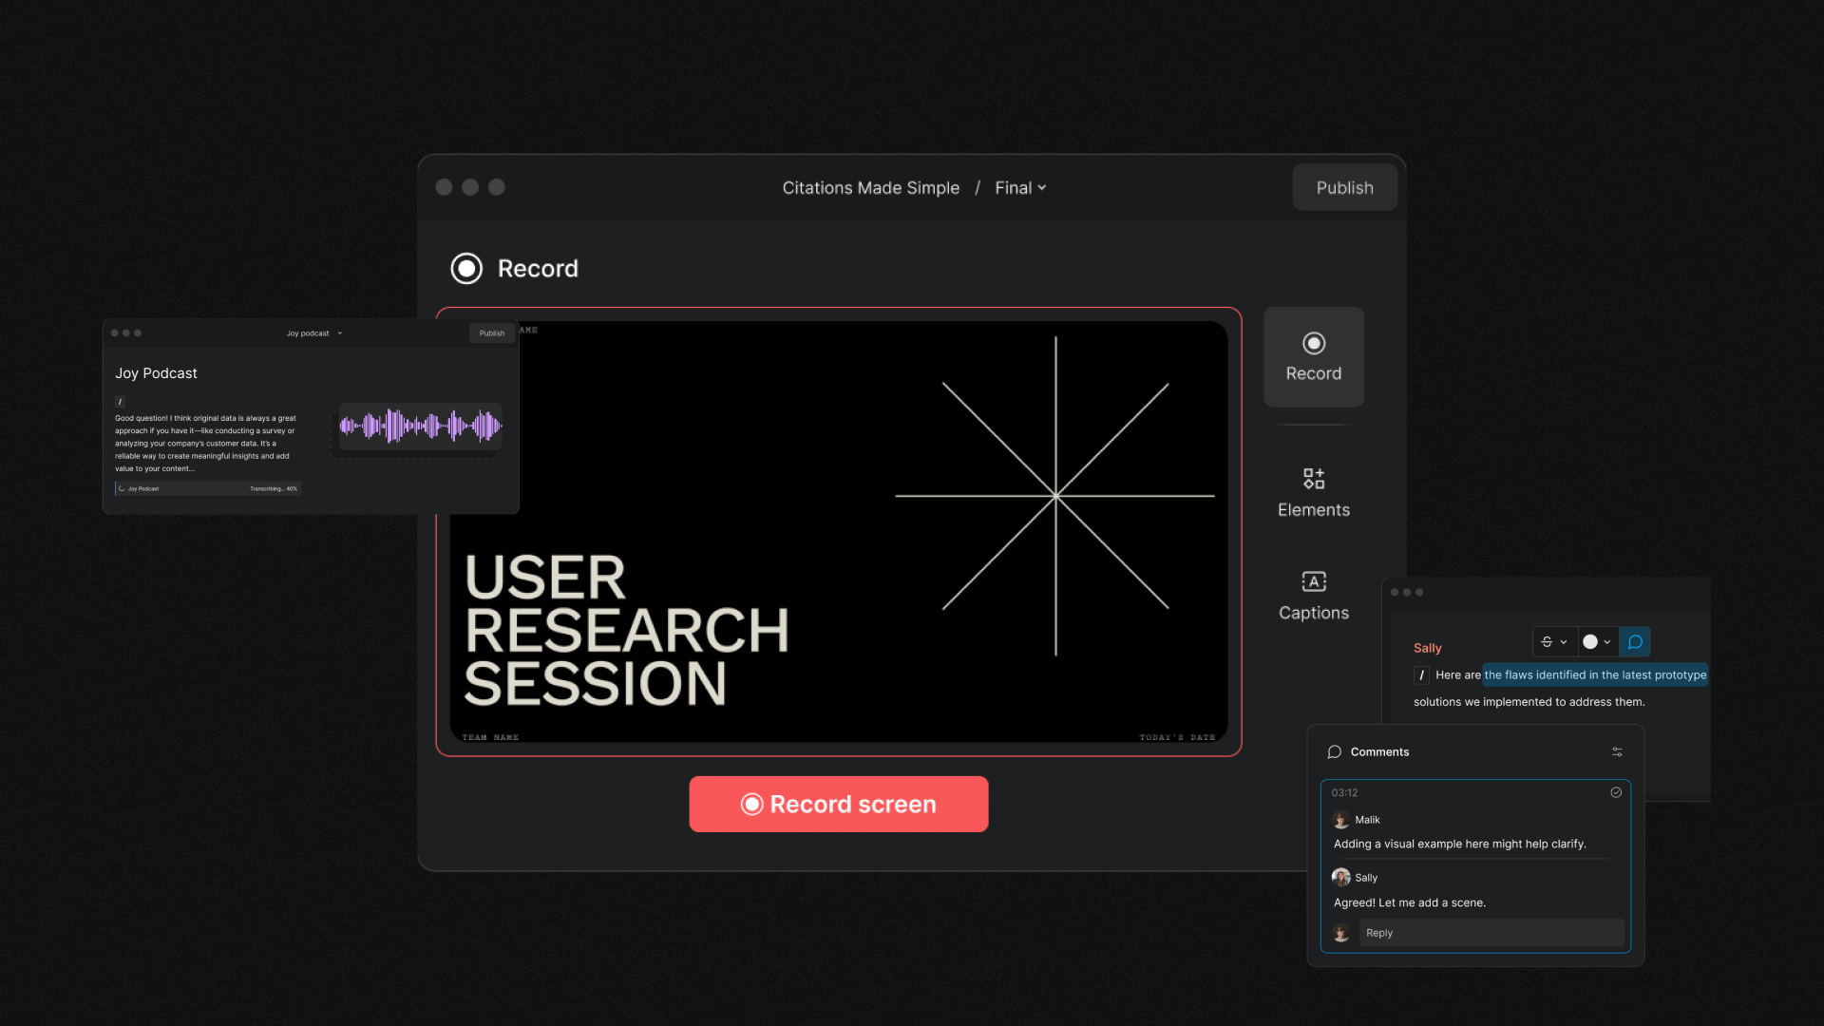Click Sally's 'Agreed! Let me add a scene.' reply

tap(1409, 902)
